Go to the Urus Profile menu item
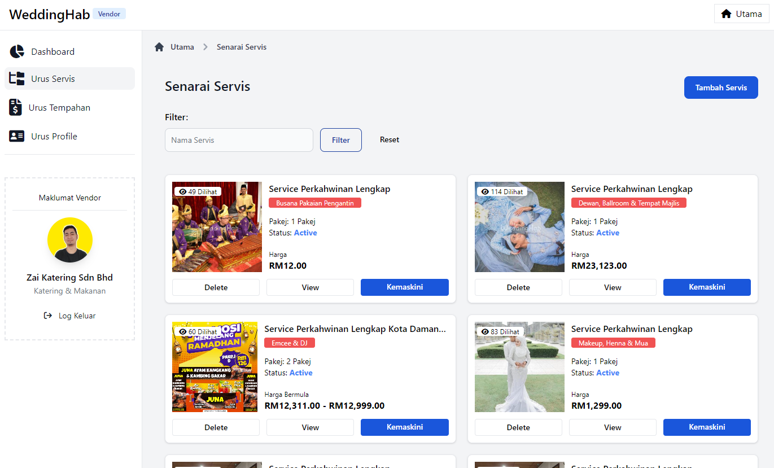This screenshot has height=468, width=774. [x=54, y=136]
